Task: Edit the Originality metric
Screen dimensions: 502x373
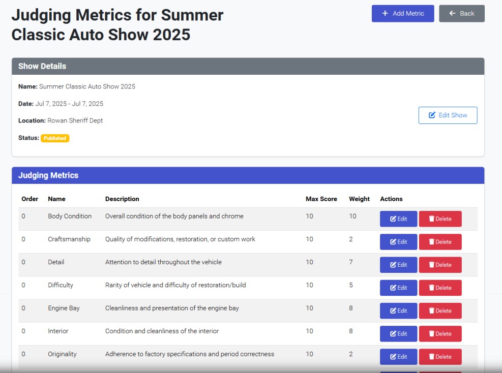Action: (398, 356)
